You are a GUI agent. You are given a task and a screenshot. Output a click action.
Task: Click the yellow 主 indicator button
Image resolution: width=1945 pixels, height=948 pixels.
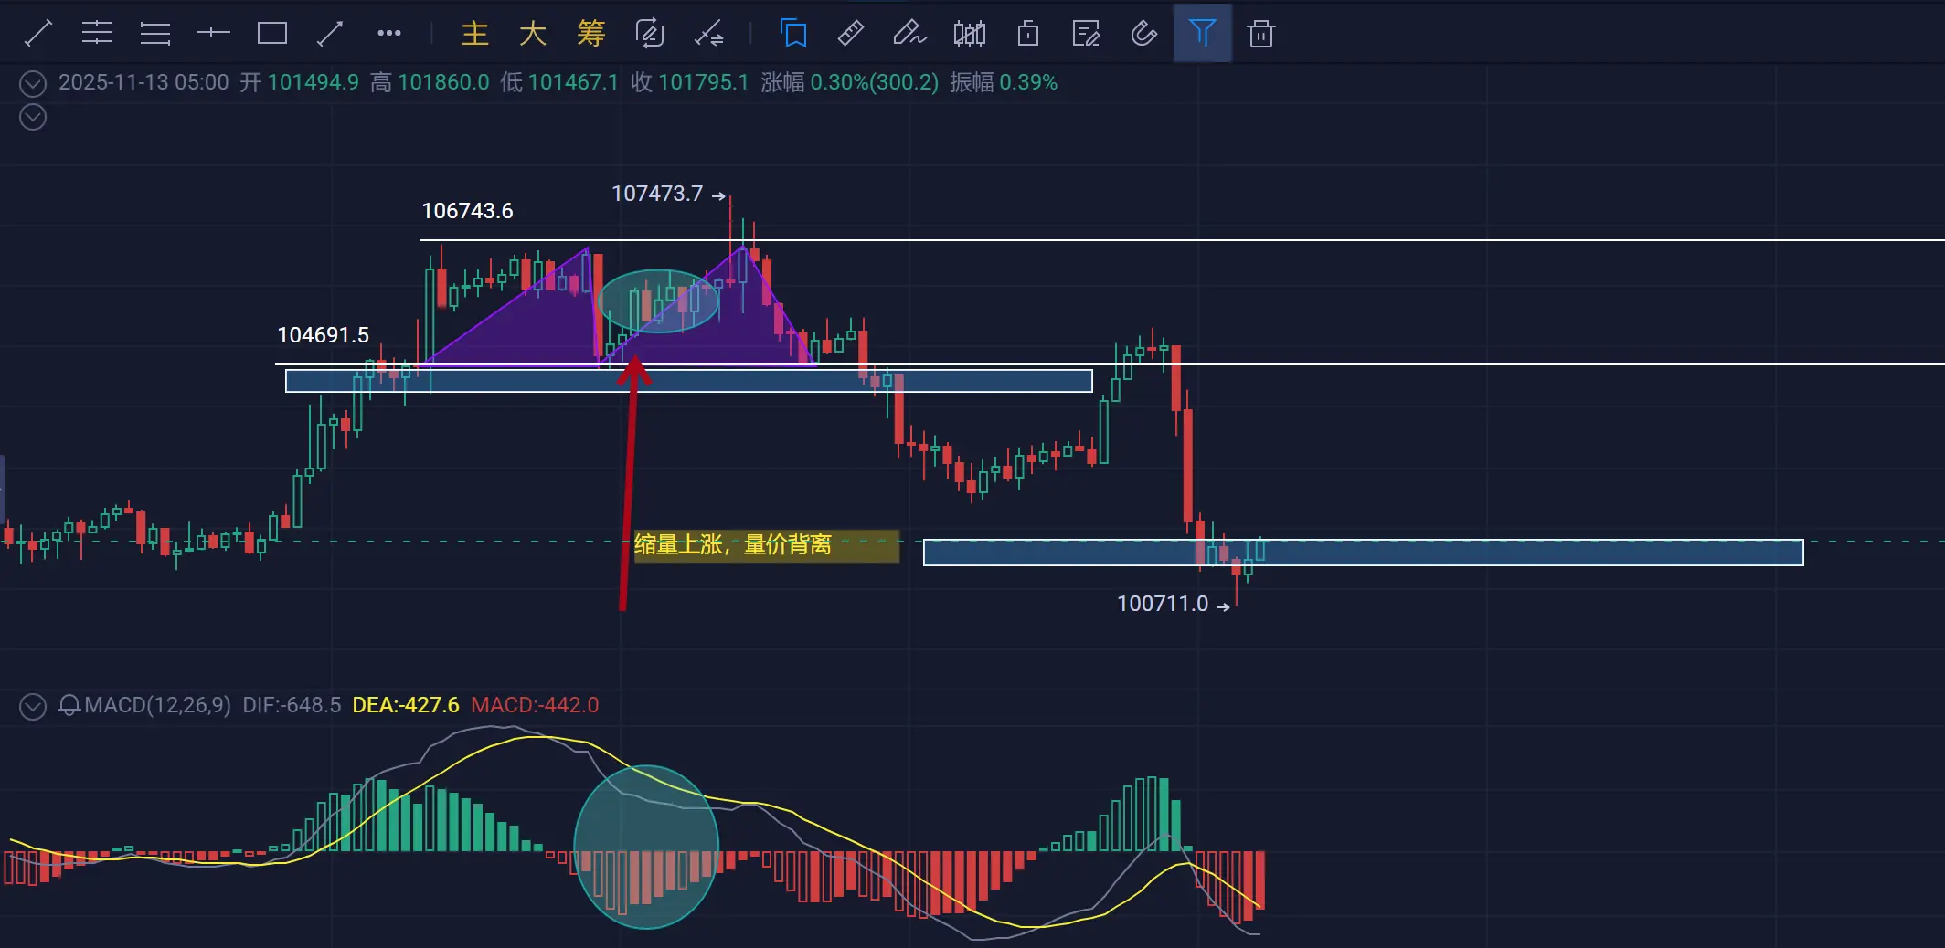pos(475,34)
